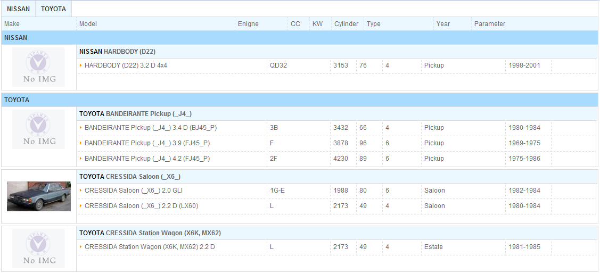Viewport: 600px width, 273px height.
Task: Click the orange arrow beside CRESSIDA Station Wagon 2.2 D
Action: coord(81,247)
